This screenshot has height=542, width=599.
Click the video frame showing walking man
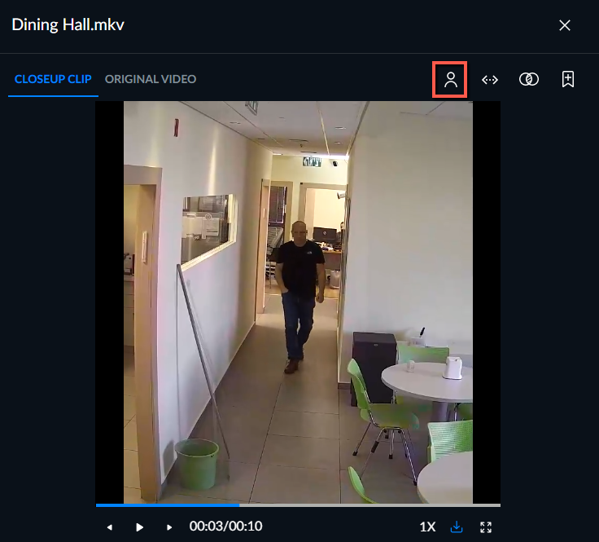[298, 302]
